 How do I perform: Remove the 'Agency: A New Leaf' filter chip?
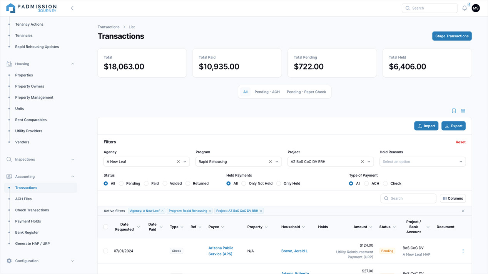coord(162,211)
